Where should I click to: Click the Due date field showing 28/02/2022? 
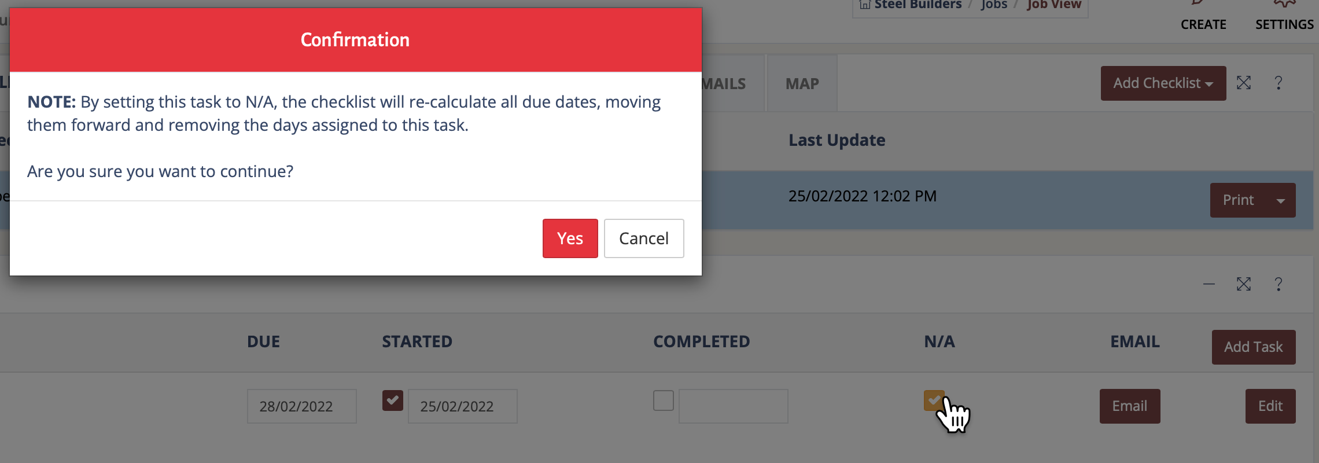[301, 406]
